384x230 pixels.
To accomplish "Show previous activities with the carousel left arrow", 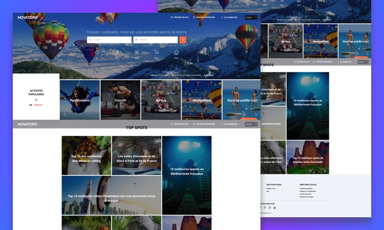I will [x=65, y=114].
